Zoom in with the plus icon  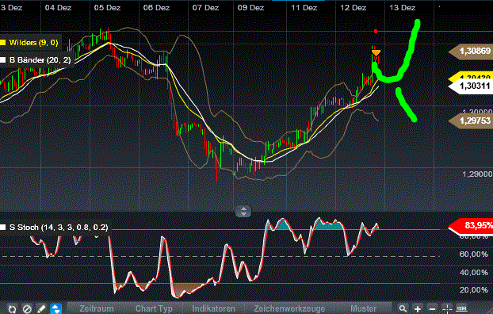click(x=417, y=308)
